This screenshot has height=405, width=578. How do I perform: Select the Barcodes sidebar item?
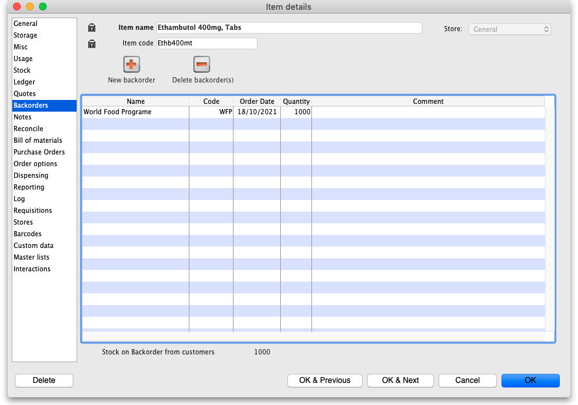tap(27, 234)
